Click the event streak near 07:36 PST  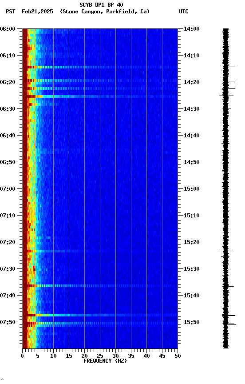(x=100, y=286)
